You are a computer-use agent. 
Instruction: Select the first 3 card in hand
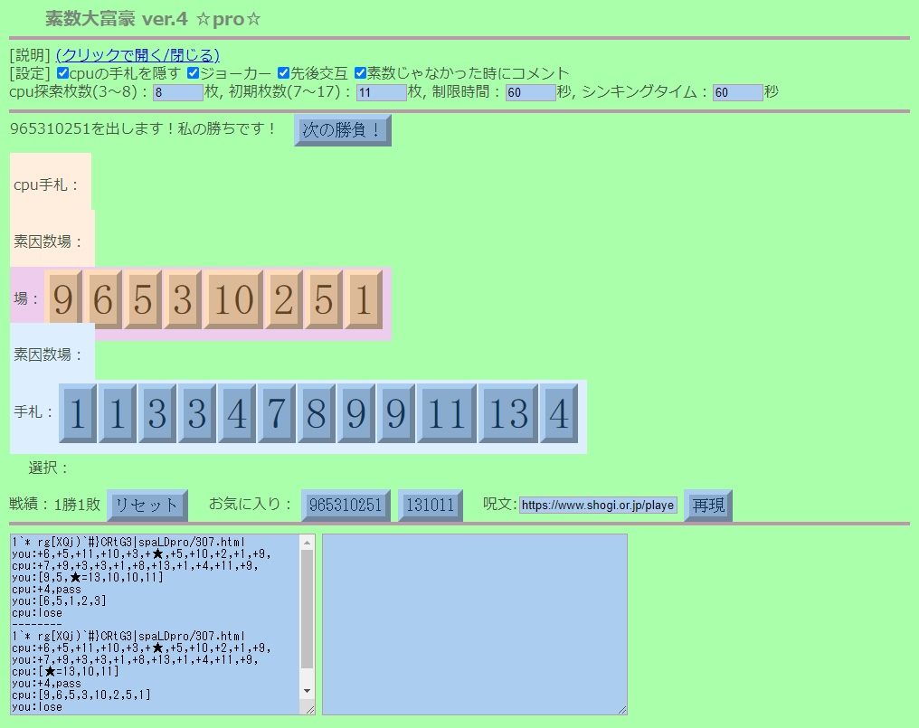pos(157,413)
